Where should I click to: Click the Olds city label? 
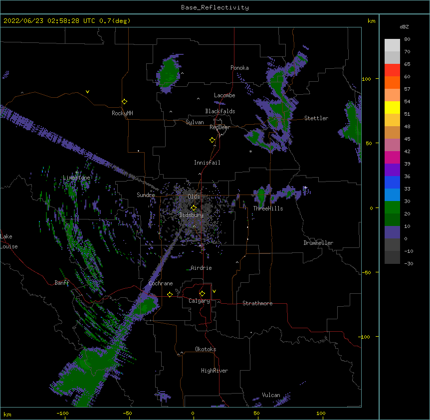click(x=194, y=197)
